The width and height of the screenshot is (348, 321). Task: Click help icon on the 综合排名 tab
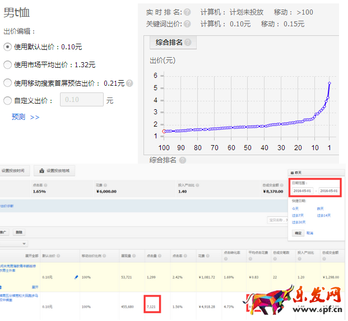(x=187, y=43)
